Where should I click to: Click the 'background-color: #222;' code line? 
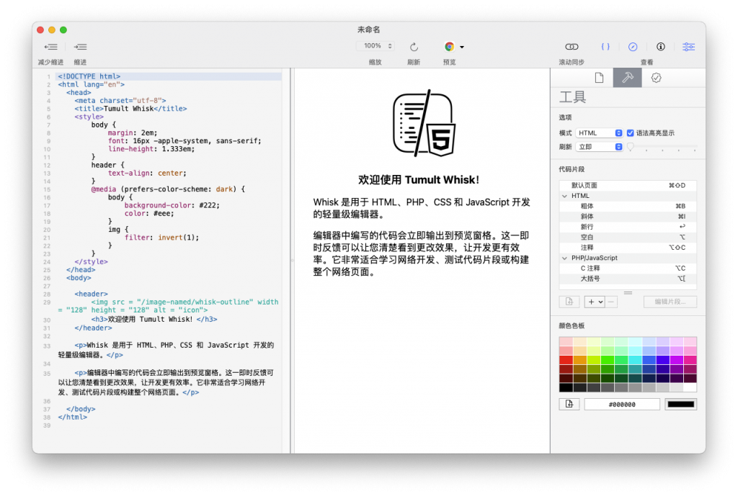(x=172, y=205)
